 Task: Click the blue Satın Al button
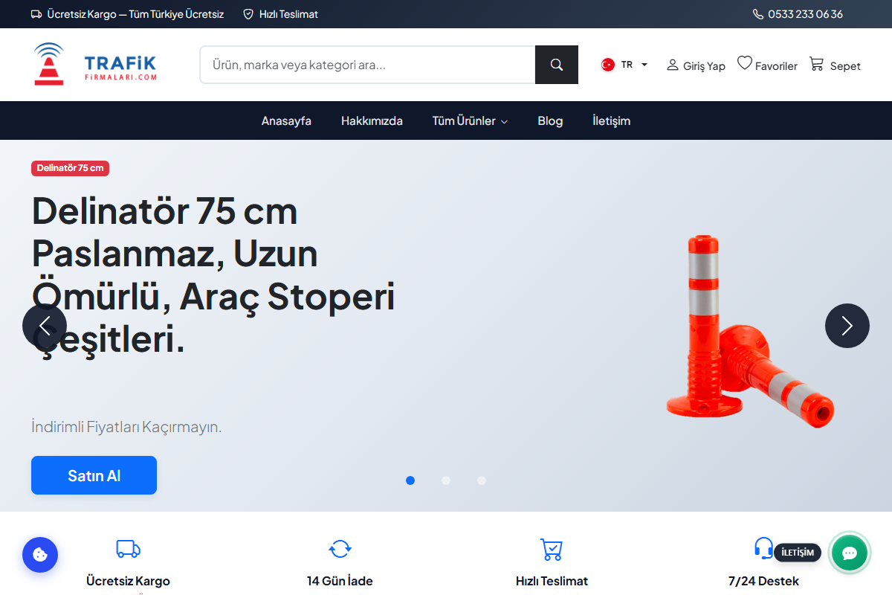(94, 475)
